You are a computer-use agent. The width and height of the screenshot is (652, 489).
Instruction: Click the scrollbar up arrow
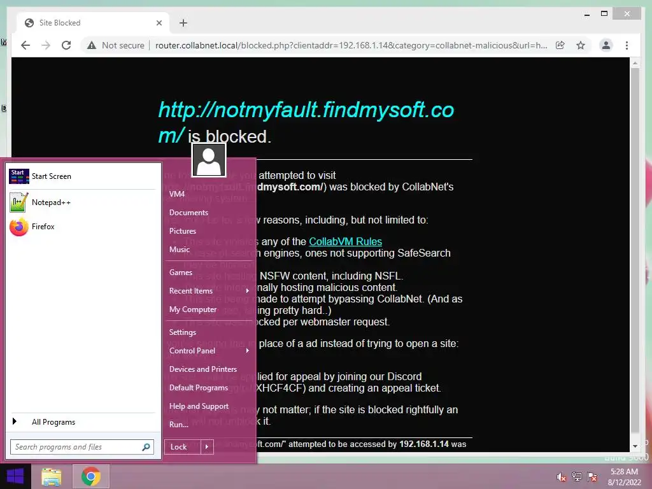coord(635,63)
